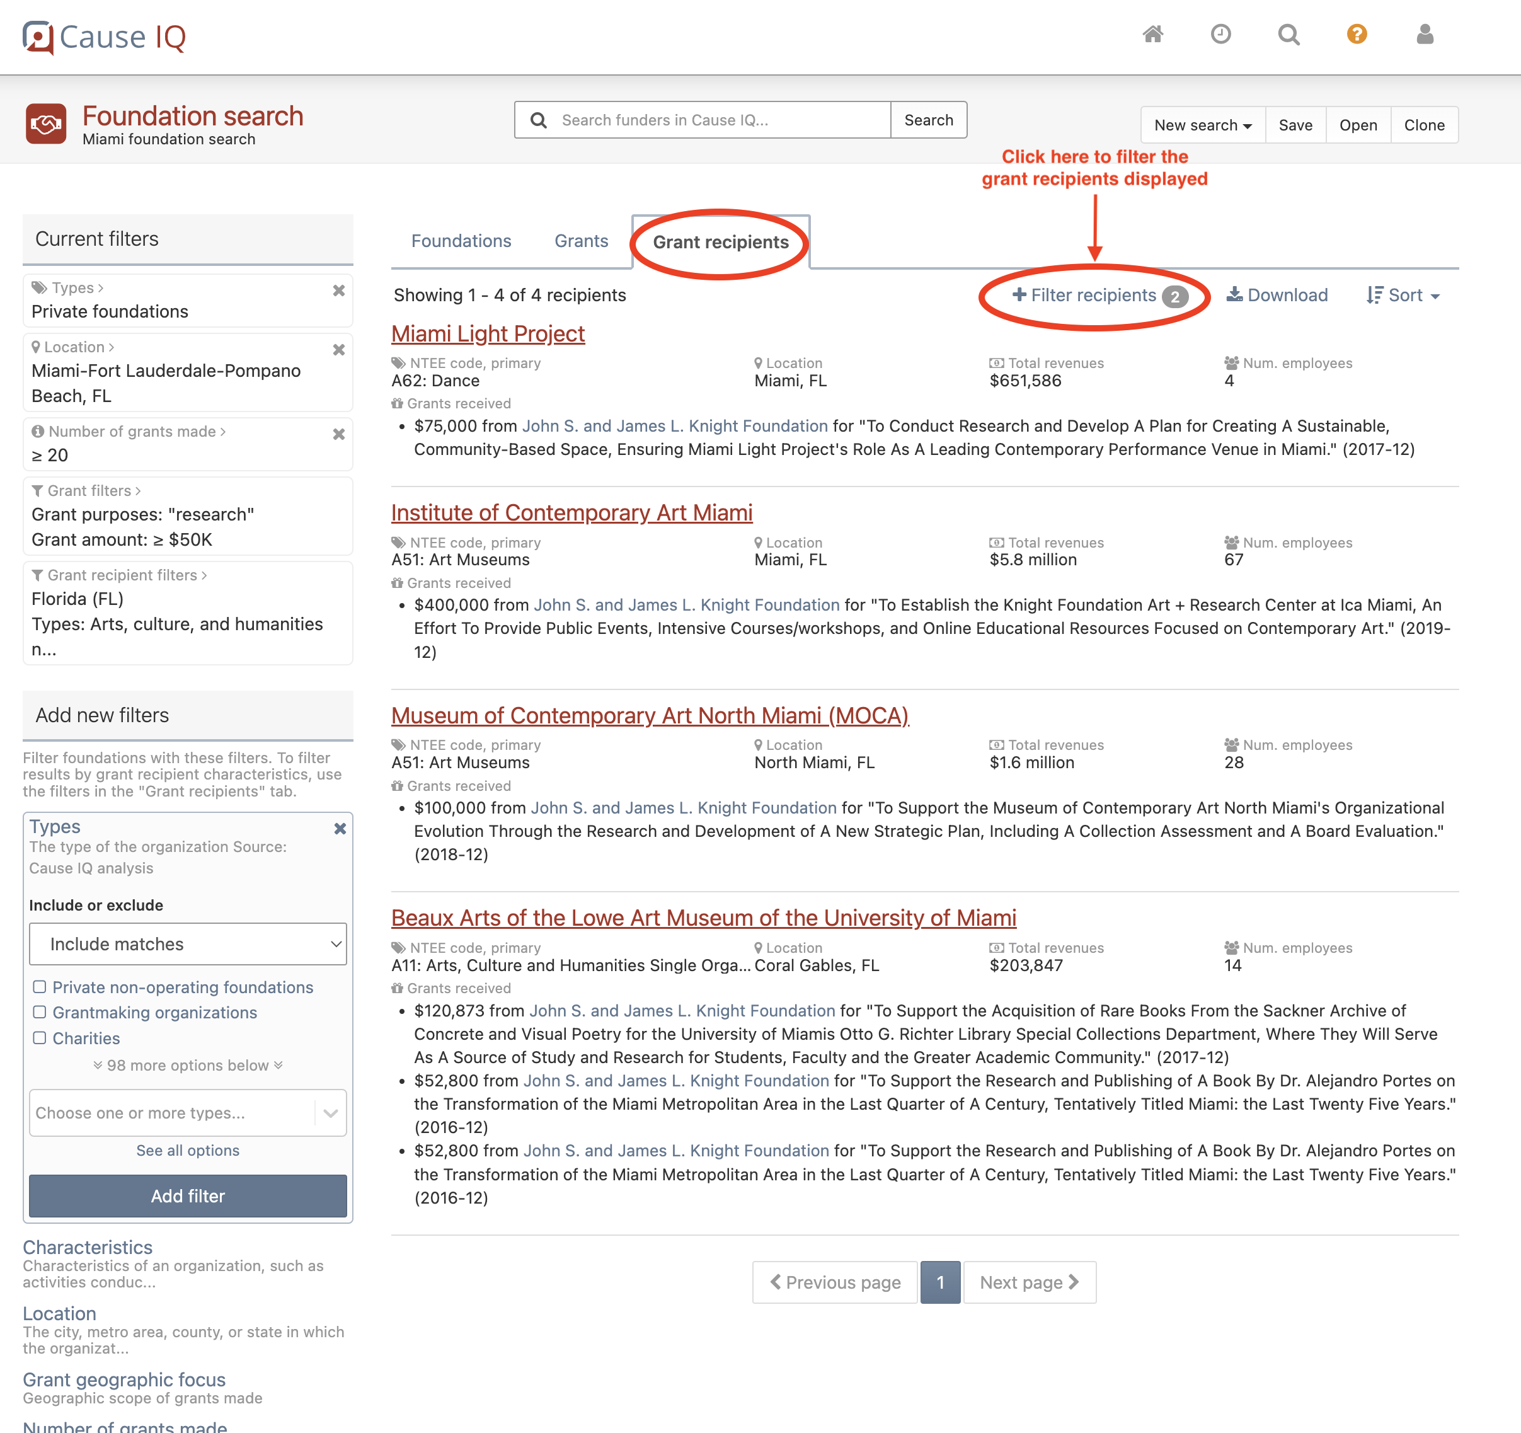Open the search history clock icon
1521x1433 pixels.
click(1221, 35)
